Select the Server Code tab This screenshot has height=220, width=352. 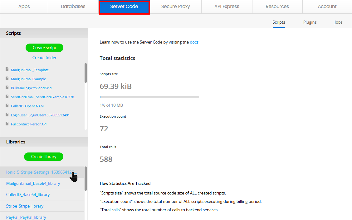tap(124, 7)
